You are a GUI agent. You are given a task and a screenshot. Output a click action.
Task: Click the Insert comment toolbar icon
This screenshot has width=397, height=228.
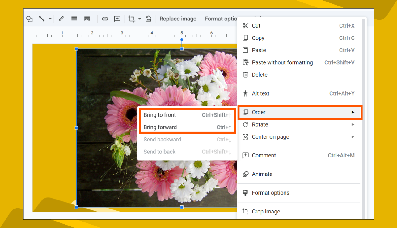coord(117,19)
